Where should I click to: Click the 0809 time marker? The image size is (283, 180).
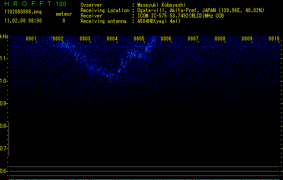click(247, 39)
